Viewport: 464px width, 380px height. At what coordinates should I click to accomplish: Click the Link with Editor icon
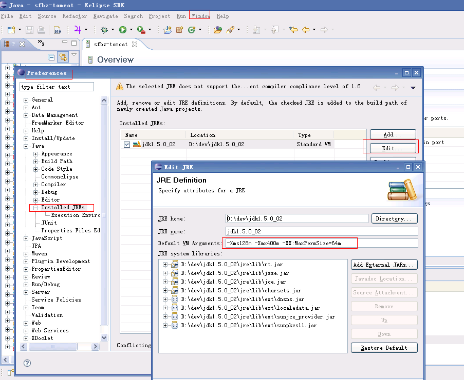(x=63, y=57)
